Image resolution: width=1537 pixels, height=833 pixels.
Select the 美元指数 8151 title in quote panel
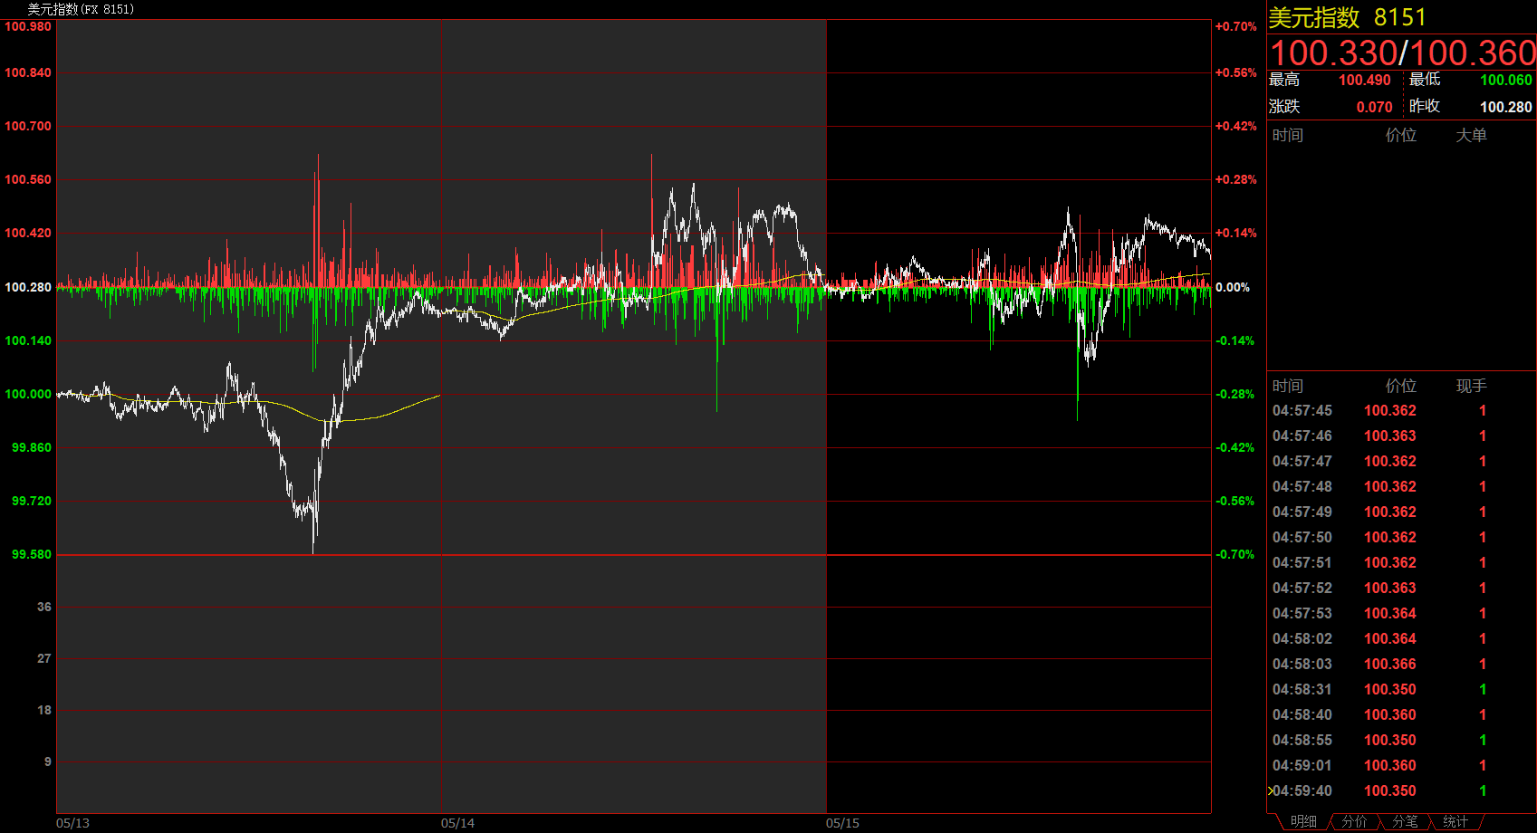tap(1347, 17)
